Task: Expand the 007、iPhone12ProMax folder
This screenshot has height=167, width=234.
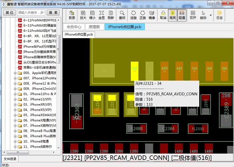Action: [15, 78]
